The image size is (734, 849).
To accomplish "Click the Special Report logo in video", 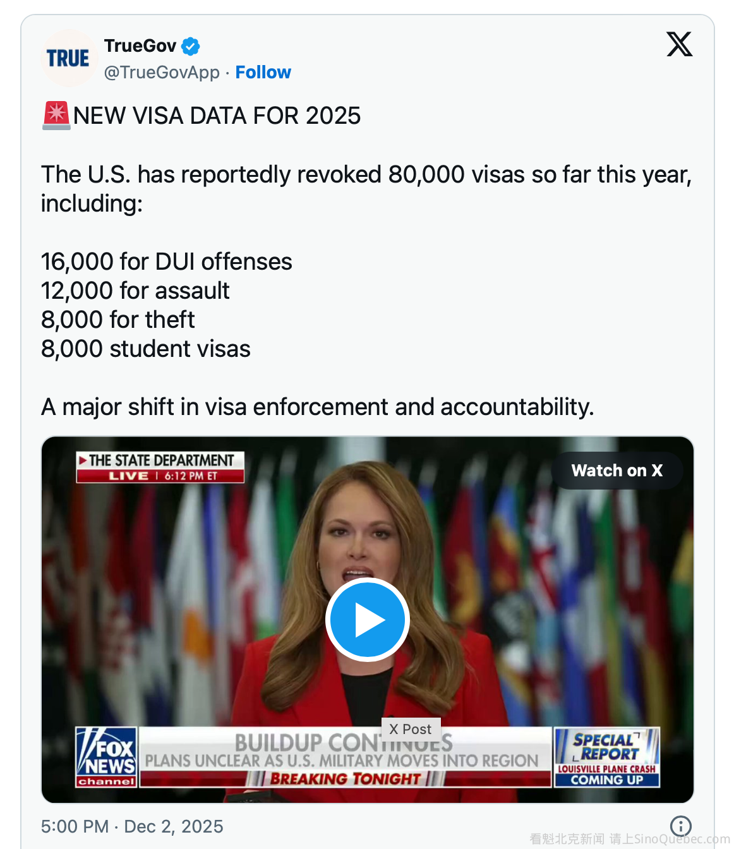I will coord(607,746).
